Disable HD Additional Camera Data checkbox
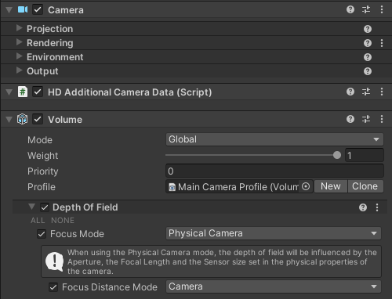392x299 pixels. click(38, 92)
